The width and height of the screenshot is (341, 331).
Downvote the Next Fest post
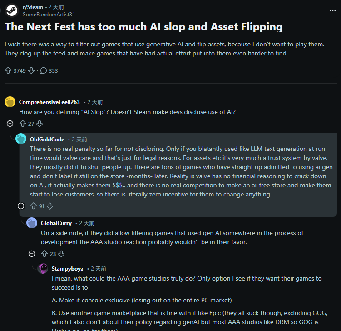(31, 70)
